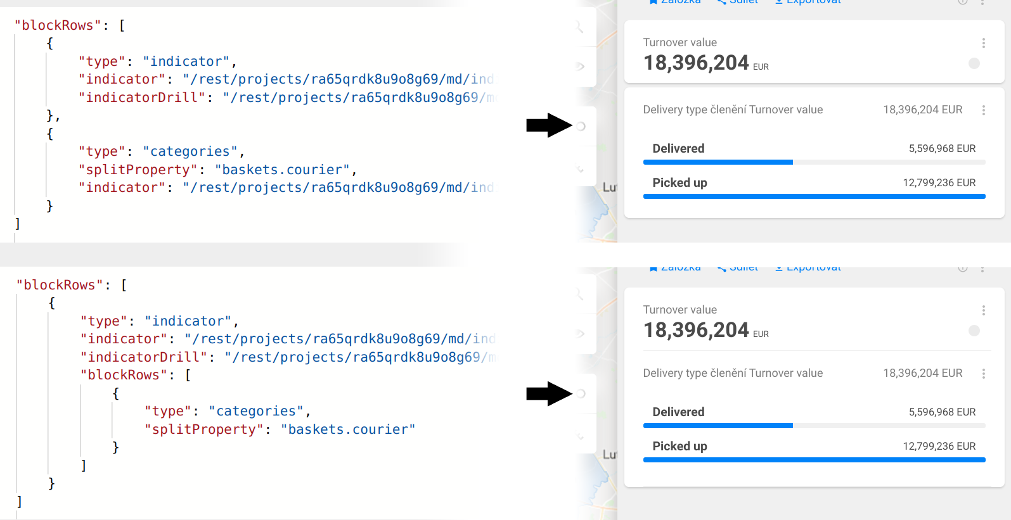Image resolution: width=1011 pixels, height=520 pixels.
Task: Click circle icon beside the upper black arrow
Action: point(581,126)
